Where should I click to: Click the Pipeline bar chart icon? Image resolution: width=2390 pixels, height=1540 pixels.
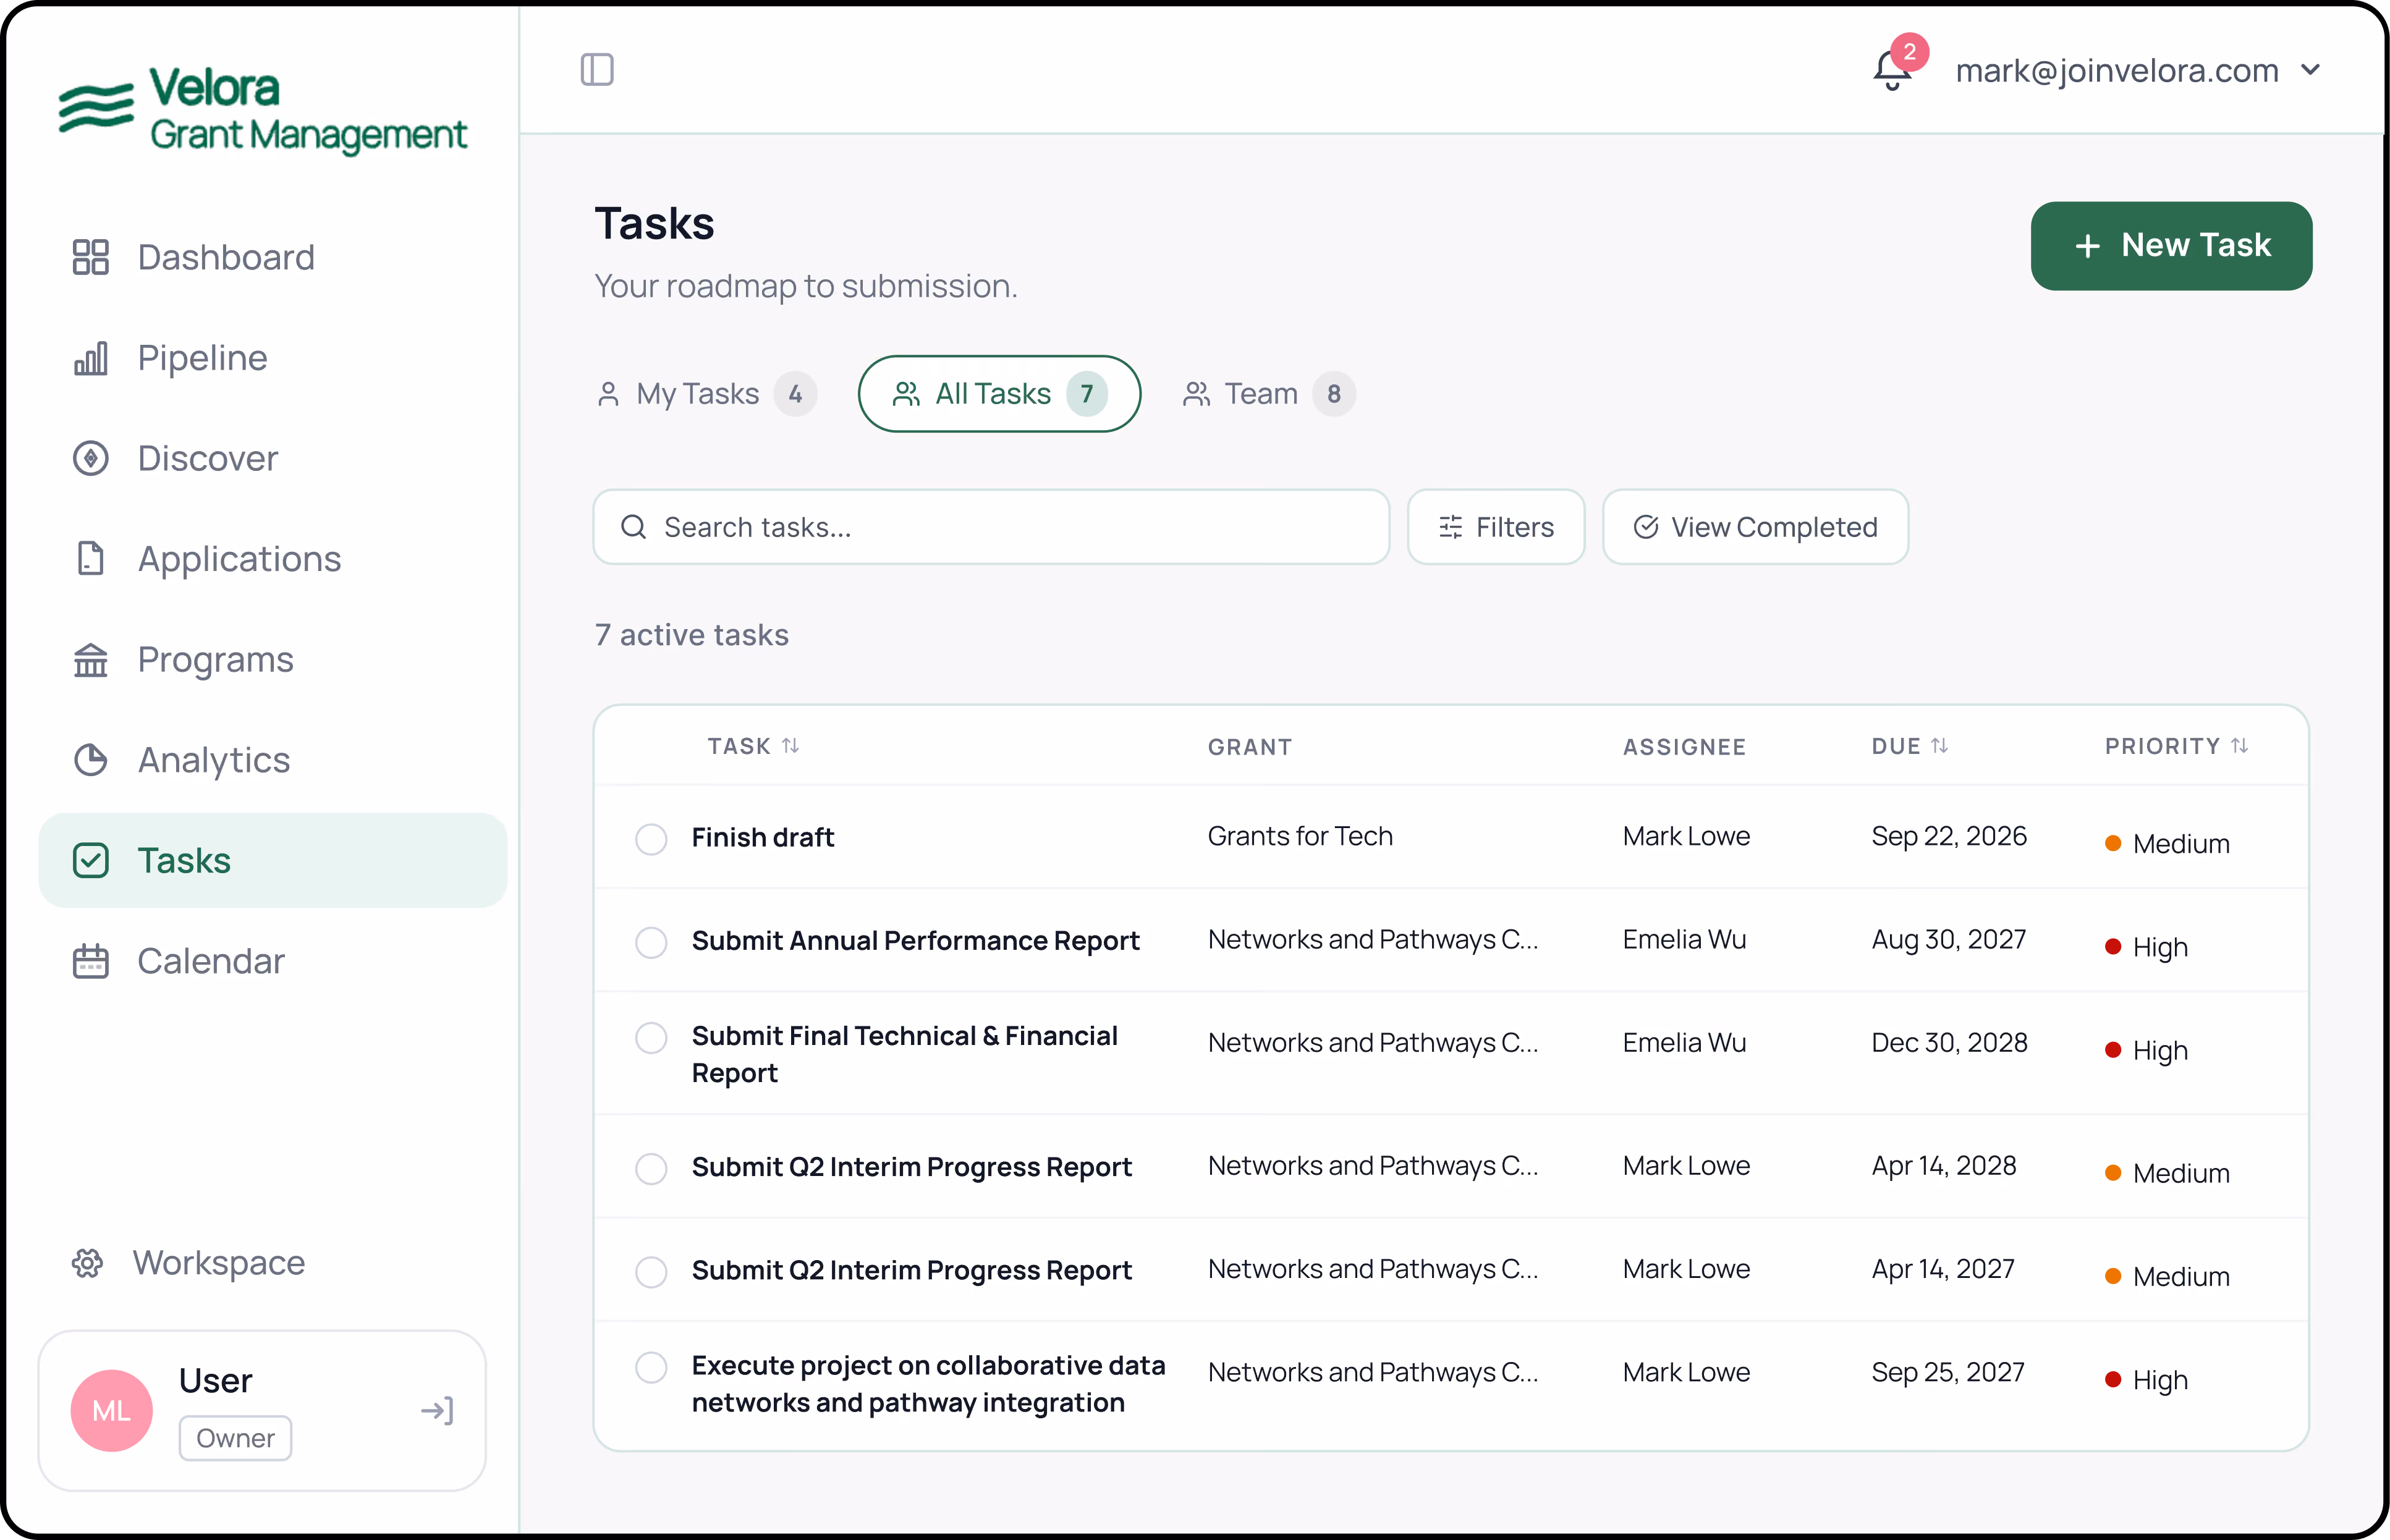[x=91, y=358]
